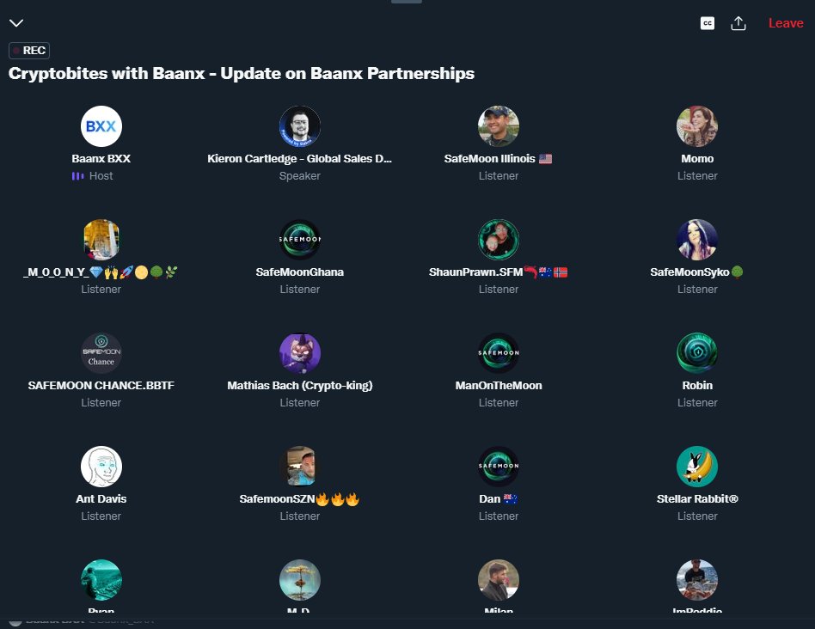This screenshot has height=629, width=815.
Task: Collapse the Space using the down chevron
Action: click(16, 23)
